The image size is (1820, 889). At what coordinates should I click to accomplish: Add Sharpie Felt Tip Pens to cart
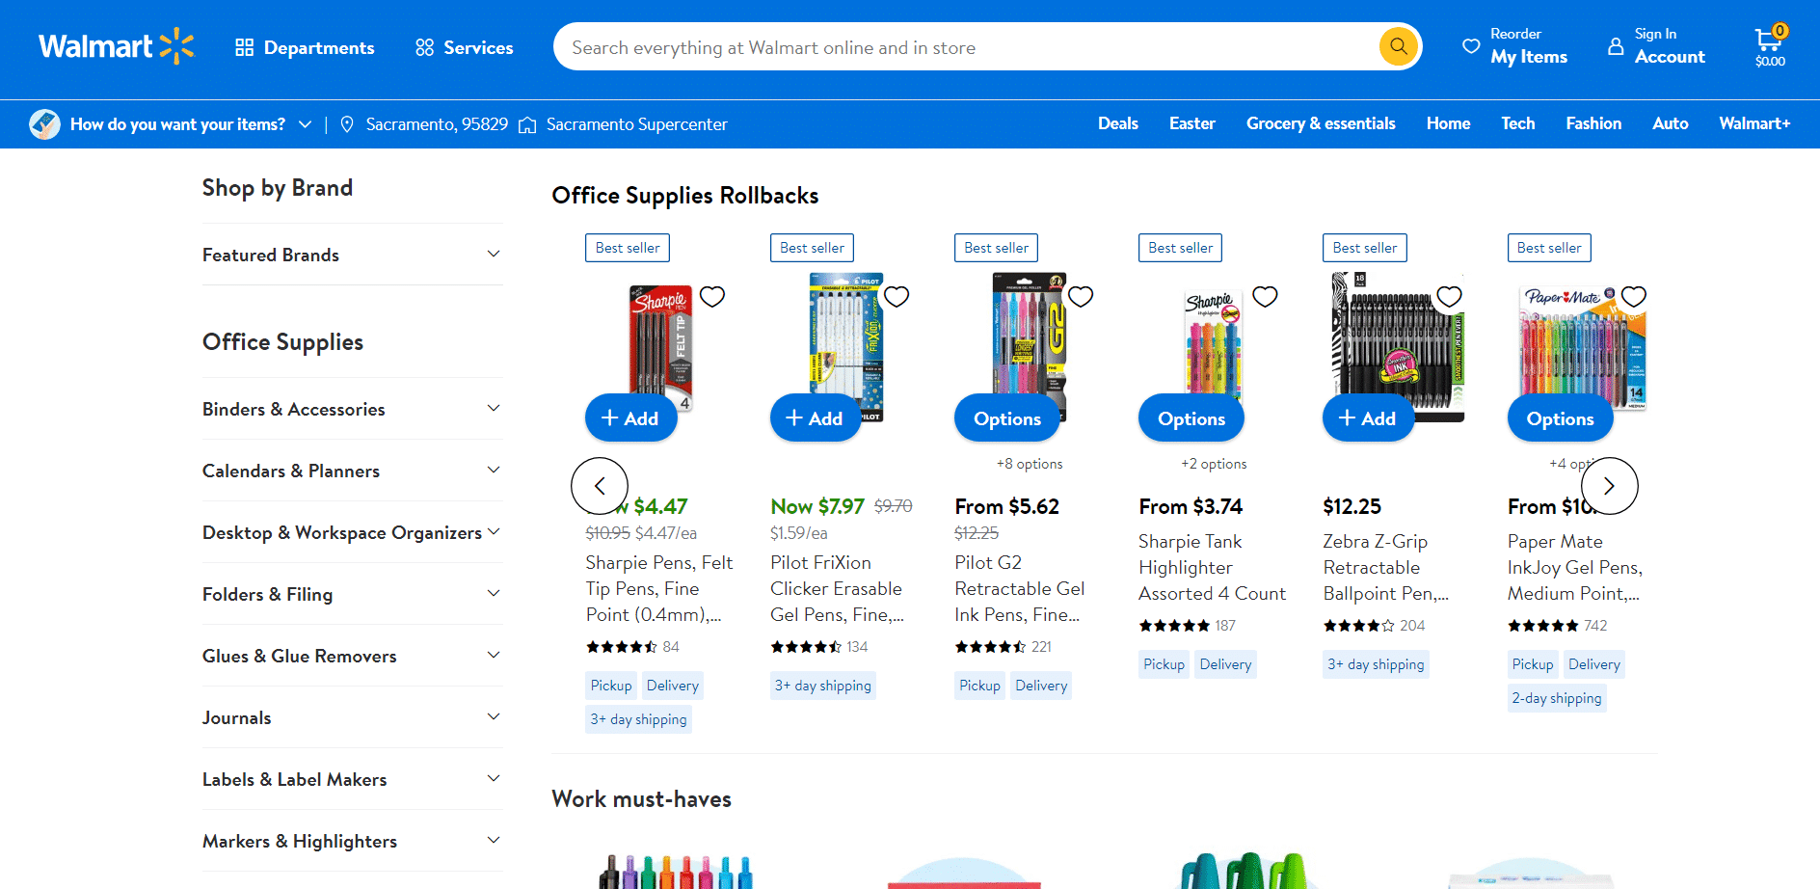(x=630, y=418)
